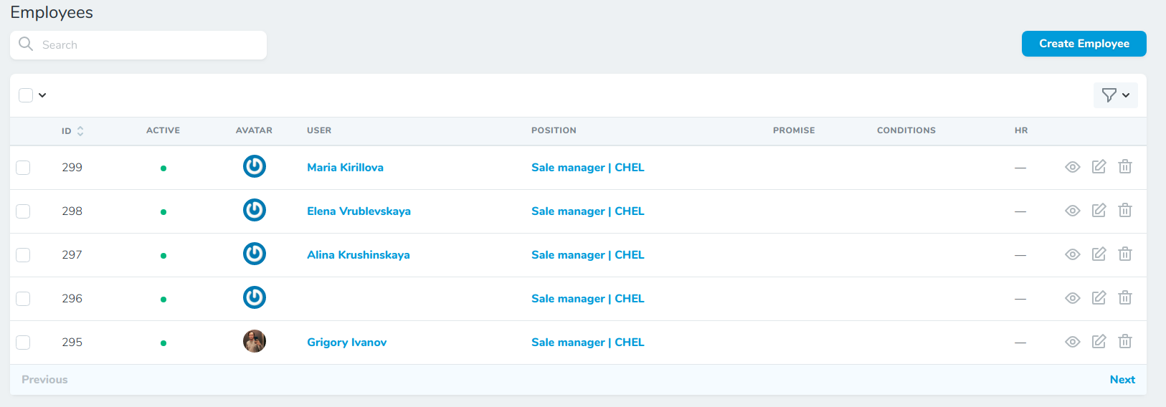This screenshot has width=1166, height=407.
Task: Select the checkbox for employee 297
Action: (x=24, y=255)
